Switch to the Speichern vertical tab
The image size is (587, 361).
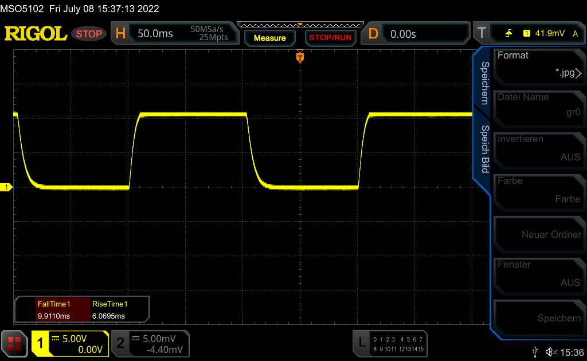click(484, 83)
